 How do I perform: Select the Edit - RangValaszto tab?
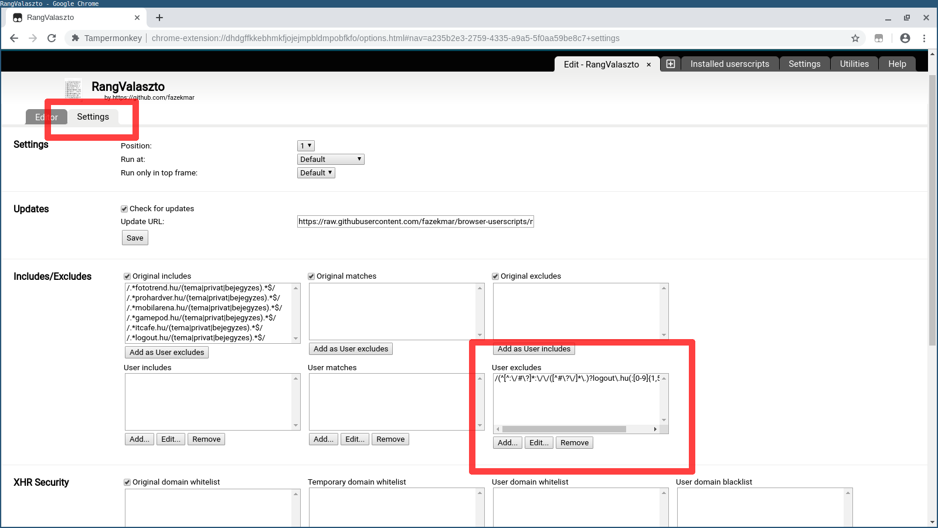click(x=607, y=64)
